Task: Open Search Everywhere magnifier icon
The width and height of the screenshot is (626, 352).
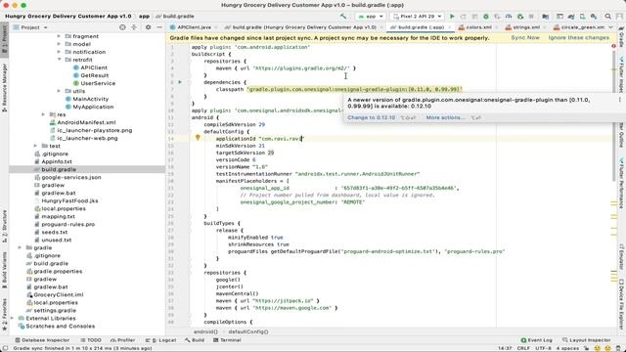Action: tap(607, 17)
